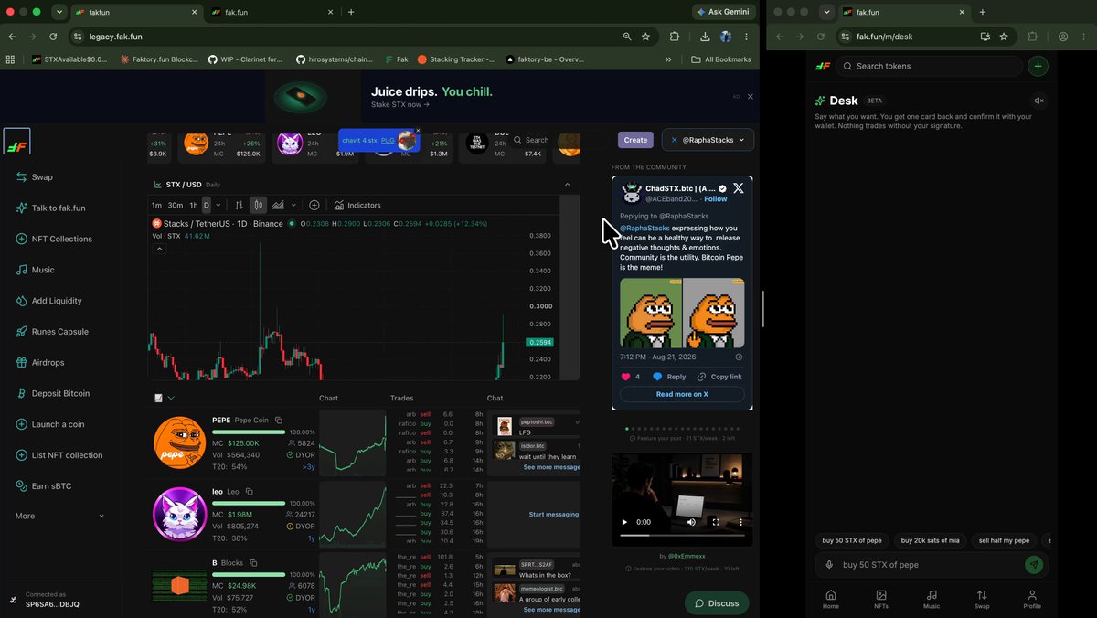The image size is (1097, 618).
Task: Select the bar chart style icon
Action: (x=239, y=206)
